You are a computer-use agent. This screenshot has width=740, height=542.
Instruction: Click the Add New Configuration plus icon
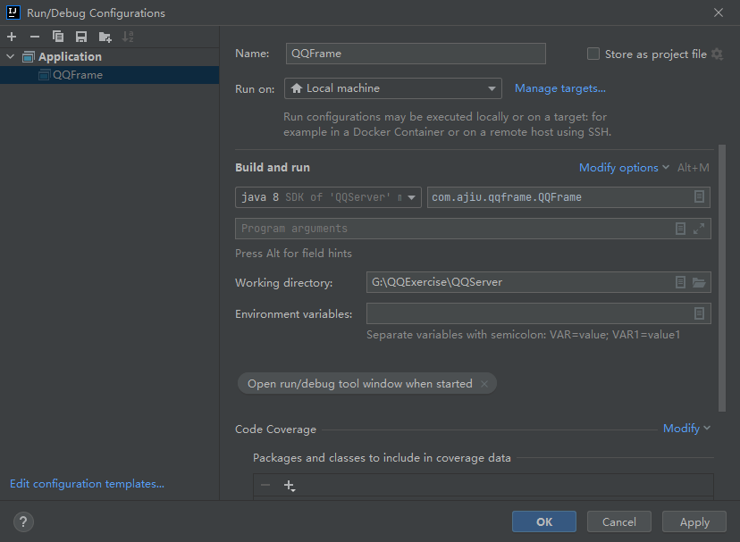click(x=12, y=37)
